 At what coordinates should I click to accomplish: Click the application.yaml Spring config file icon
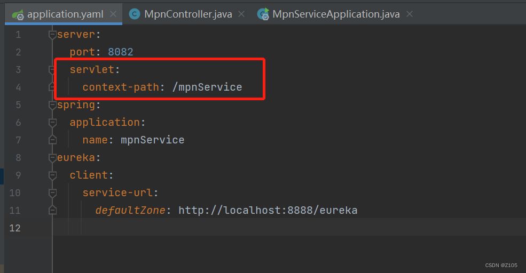tap(18, 14)
